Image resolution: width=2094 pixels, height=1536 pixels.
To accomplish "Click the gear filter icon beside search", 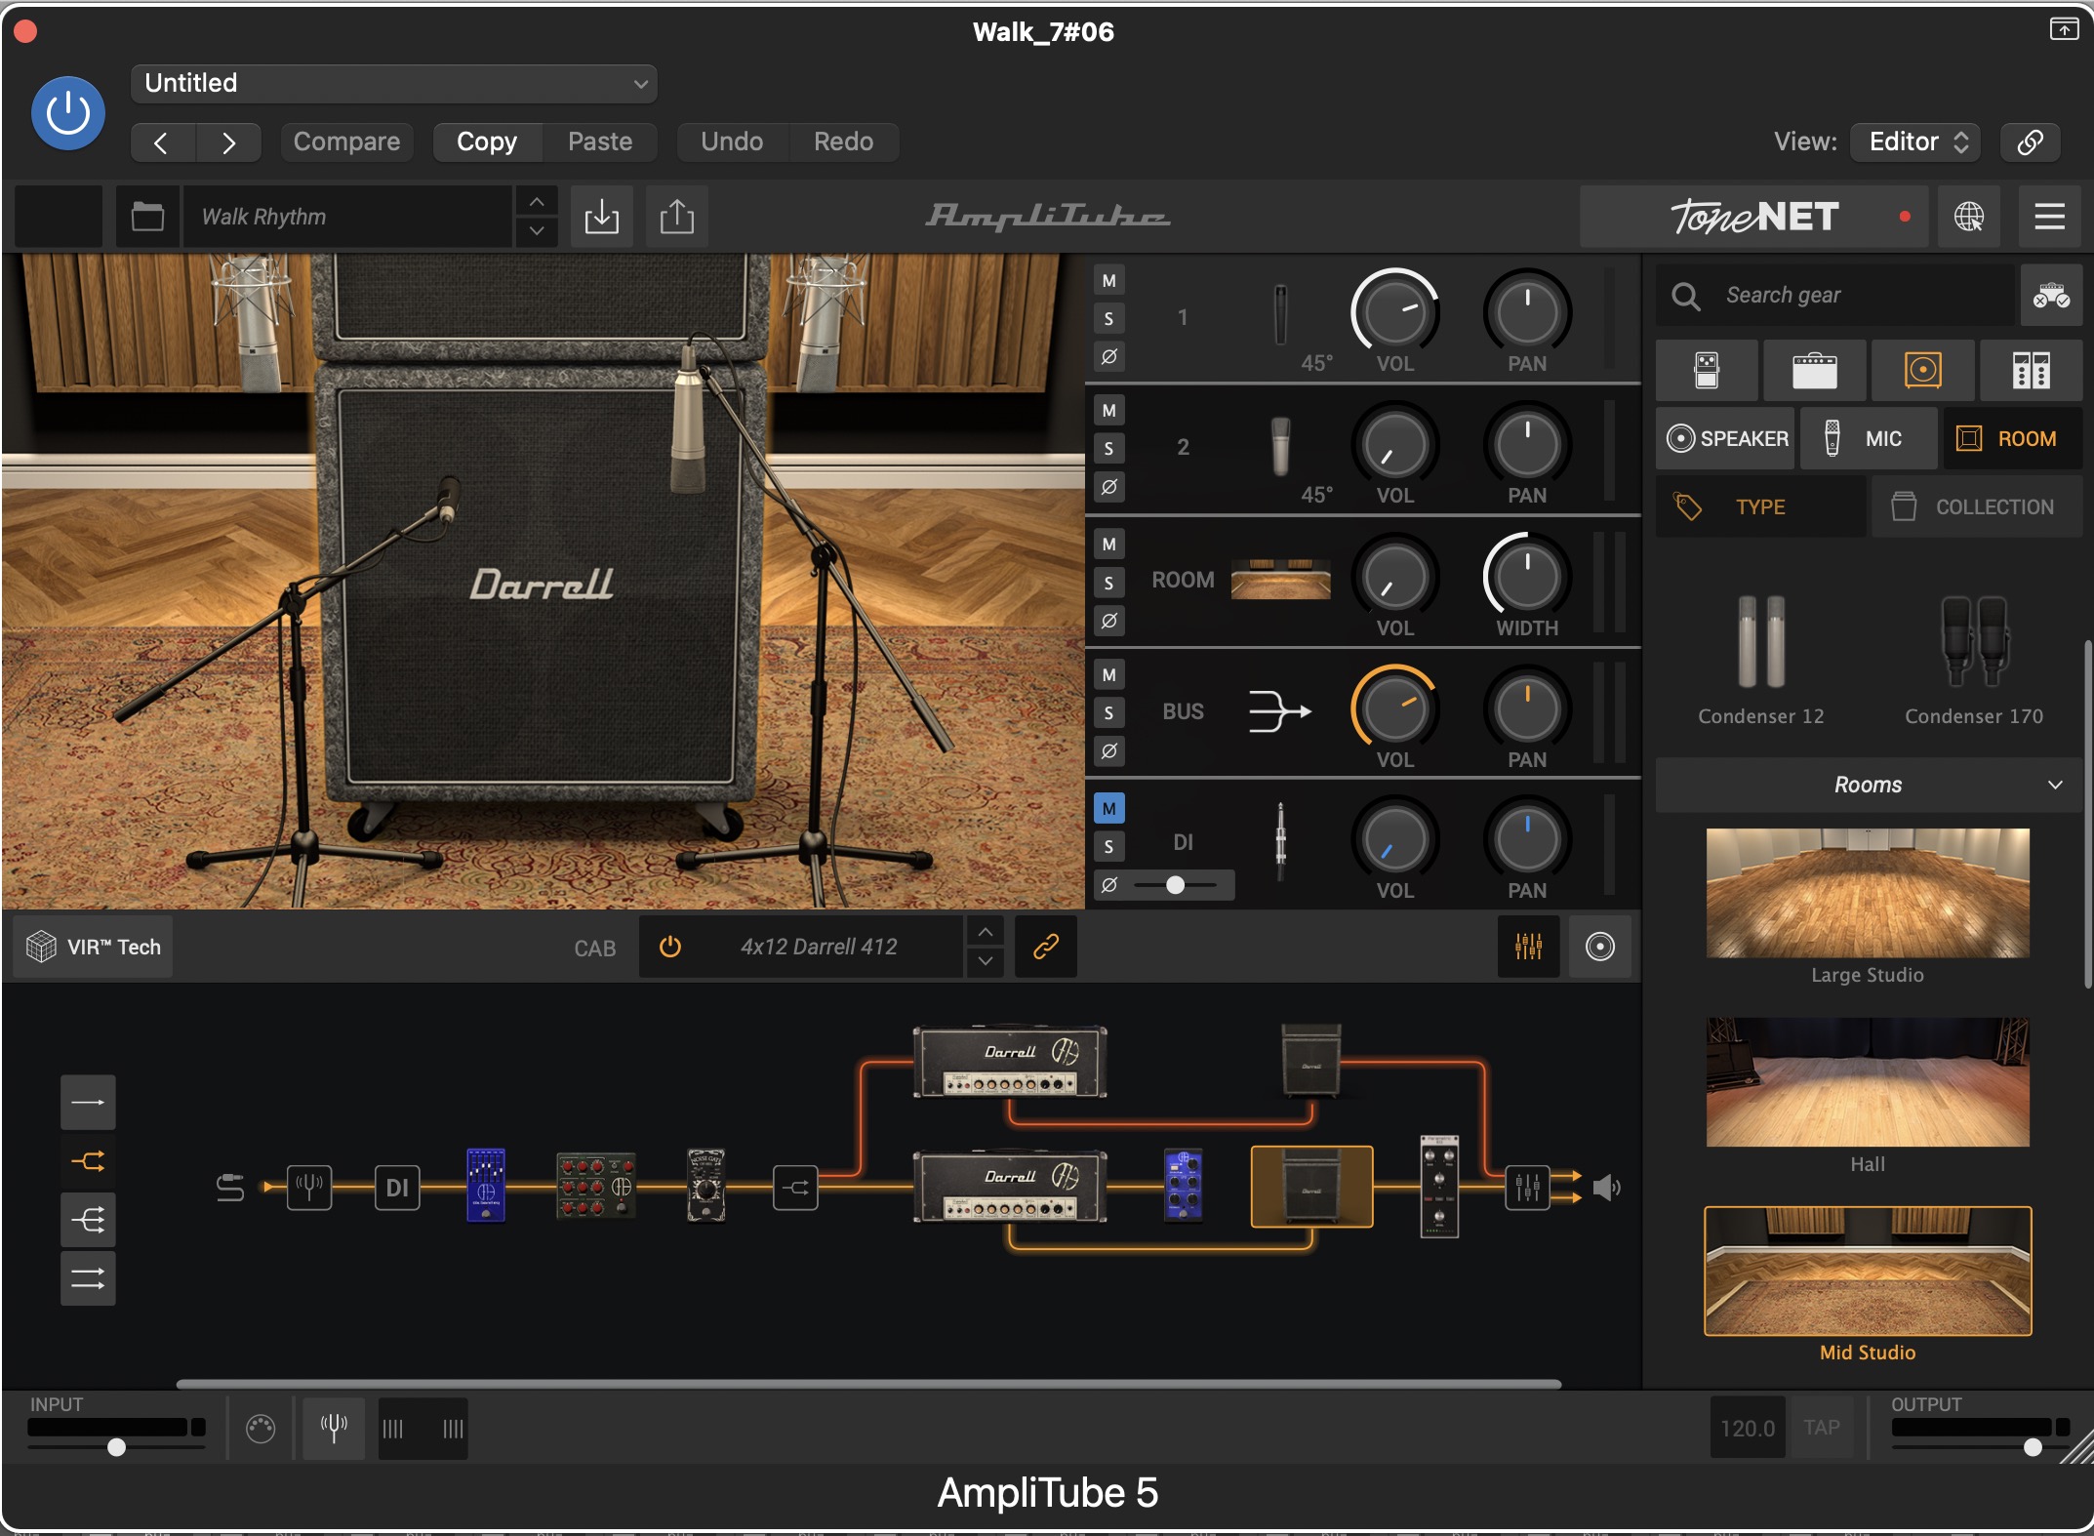I will pos(2051,295).
